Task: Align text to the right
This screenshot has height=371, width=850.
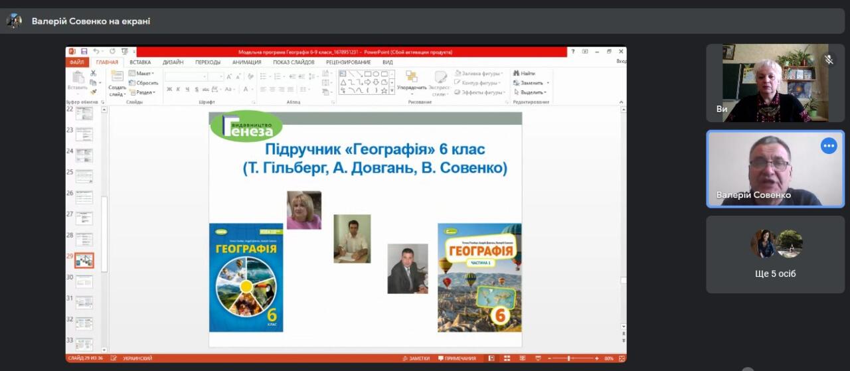Action: [282, 89]
